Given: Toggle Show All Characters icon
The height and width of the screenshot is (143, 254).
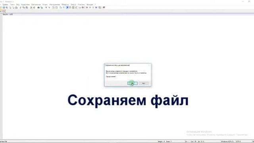Looking at the screenshot, I should coord(63,8).
